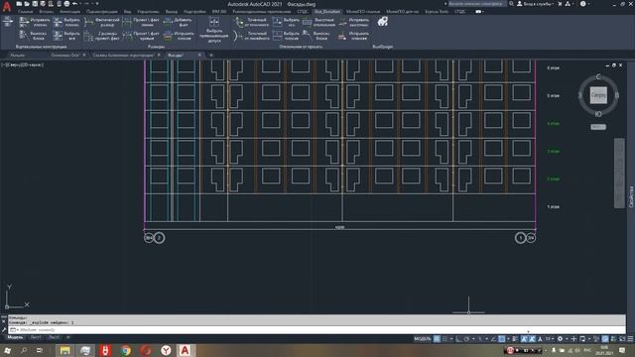Toggle МОДЕЛЬ space button in status bar
Screen dimensions: 635x357
423,339
